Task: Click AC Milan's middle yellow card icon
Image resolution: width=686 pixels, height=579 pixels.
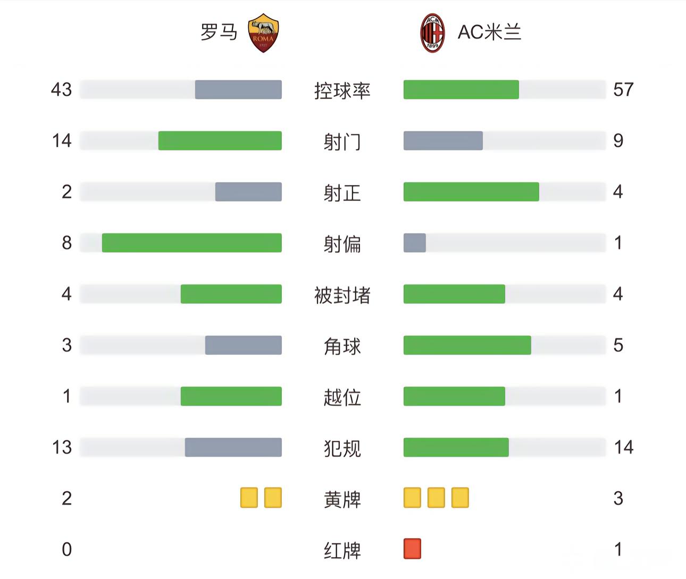Action: [436, 498]
